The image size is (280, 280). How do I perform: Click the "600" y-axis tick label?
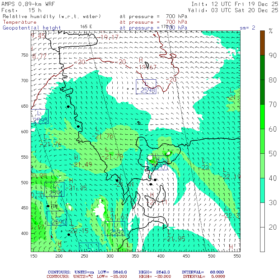[25, 132]
